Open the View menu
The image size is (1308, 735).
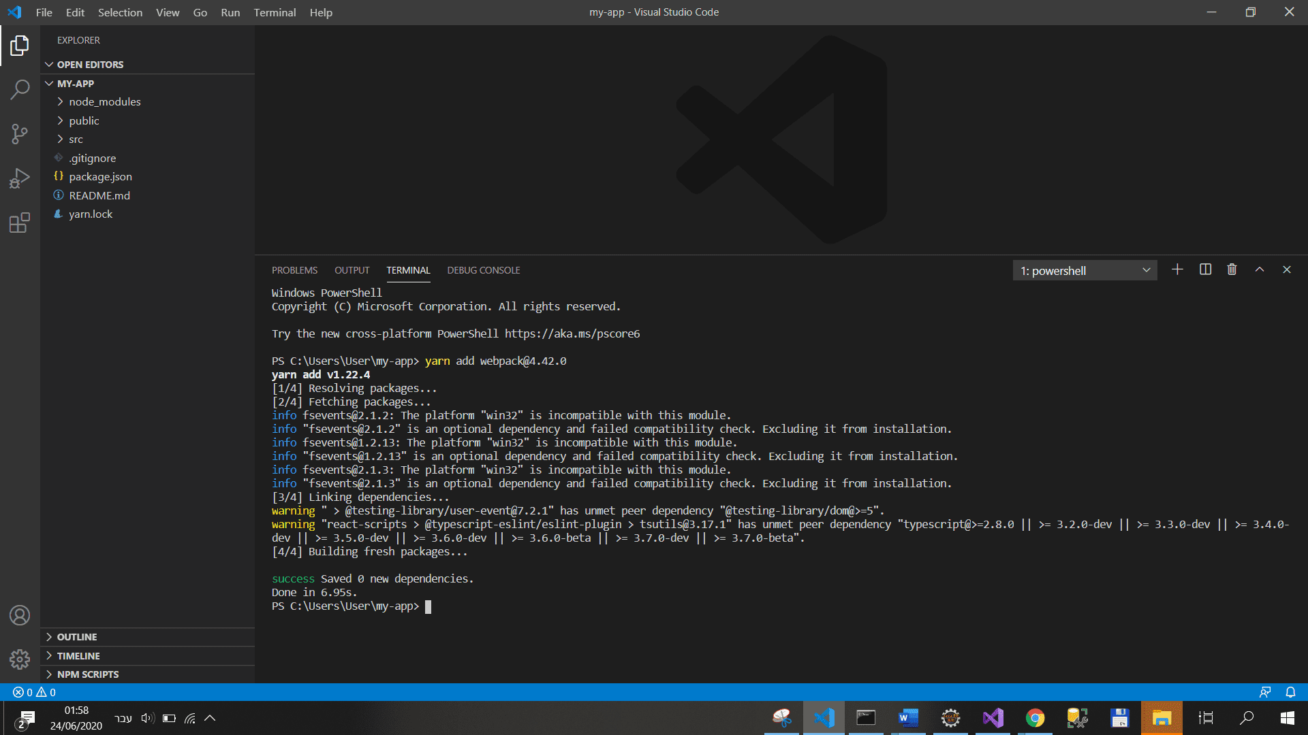[168, 12]
